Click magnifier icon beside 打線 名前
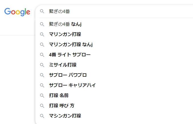This screenshot has width=193, height=124. click(42, 95)
